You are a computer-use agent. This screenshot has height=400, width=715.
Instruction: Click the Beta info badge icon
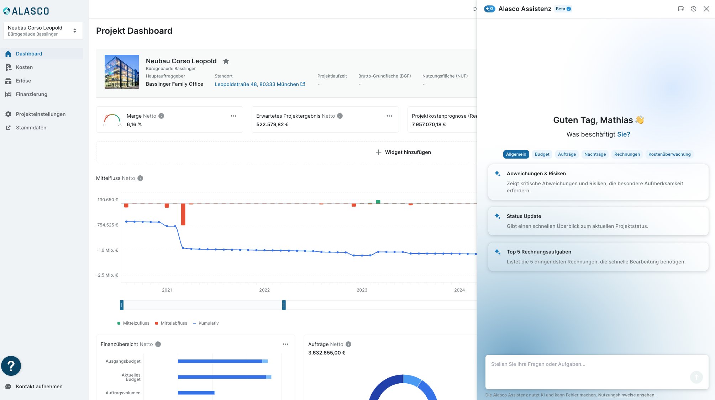[x=569, y=9]
